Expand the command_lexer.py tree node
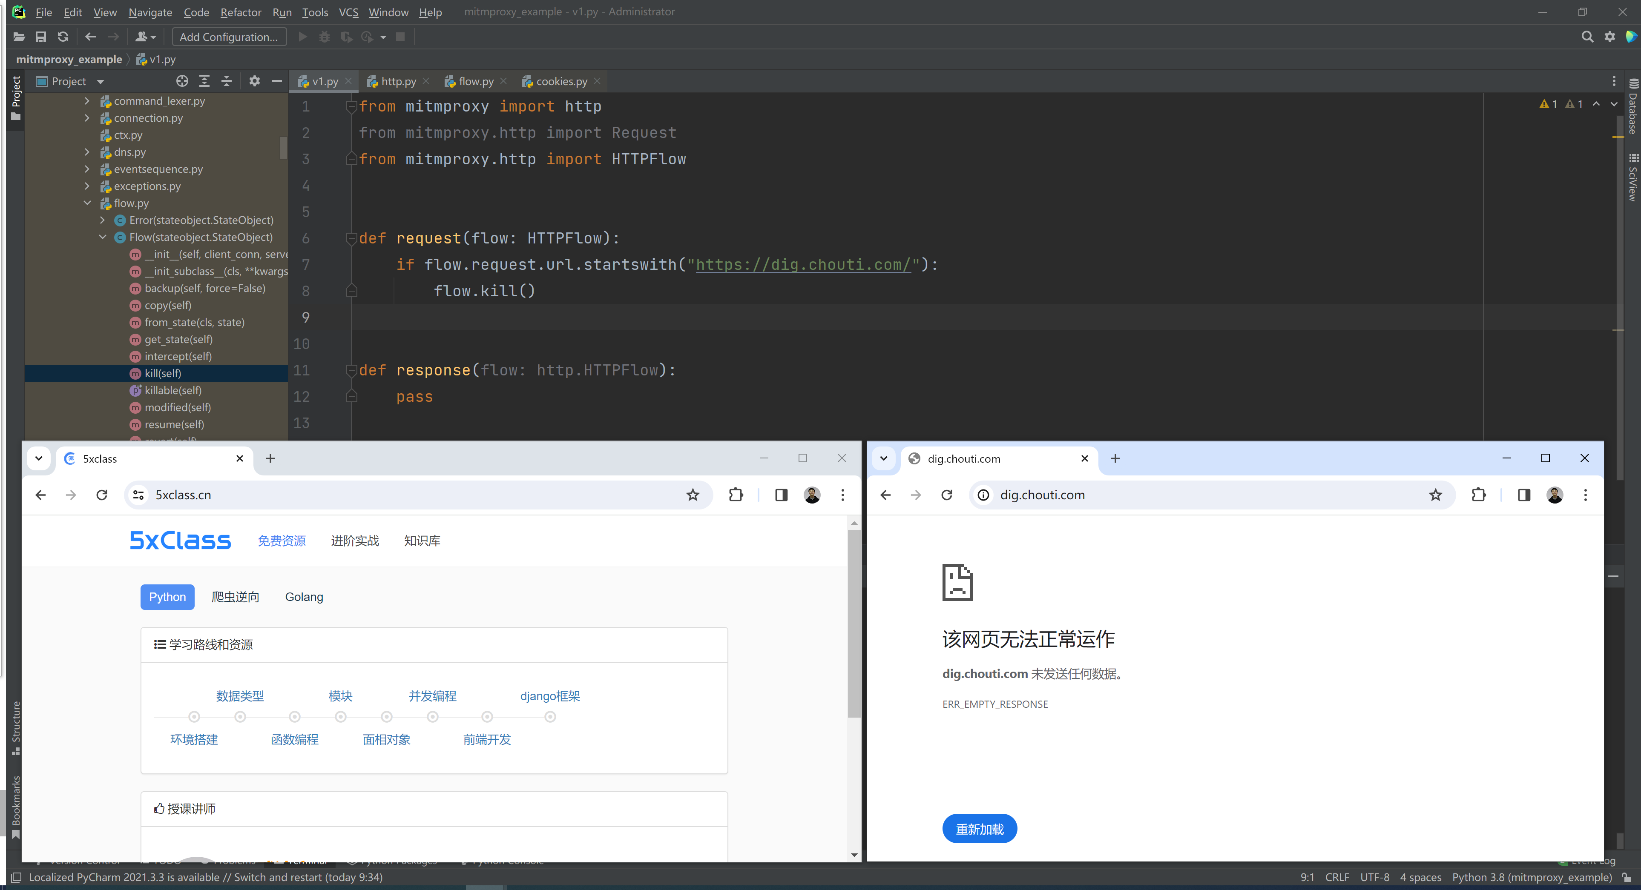The image size is (1641, 890). [x=87, y=100]
